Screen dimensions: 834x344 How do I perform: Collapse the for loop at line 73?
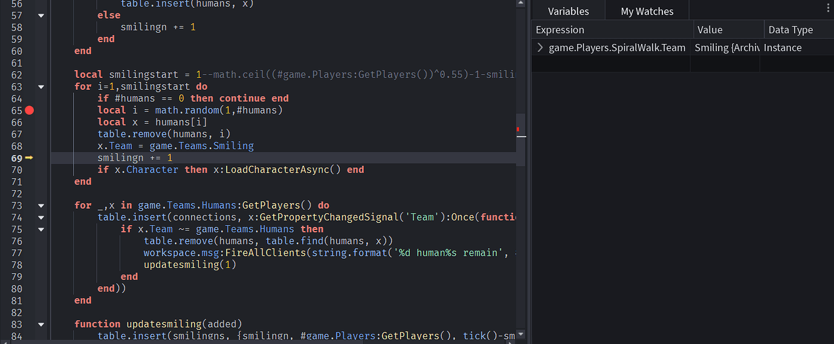point(41,206)
